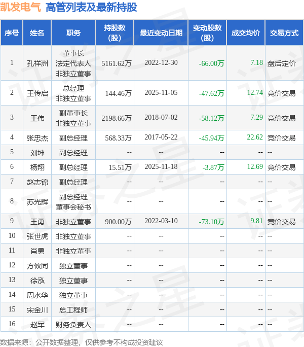Click the name 孔祥洲

(x=37, y=63)
